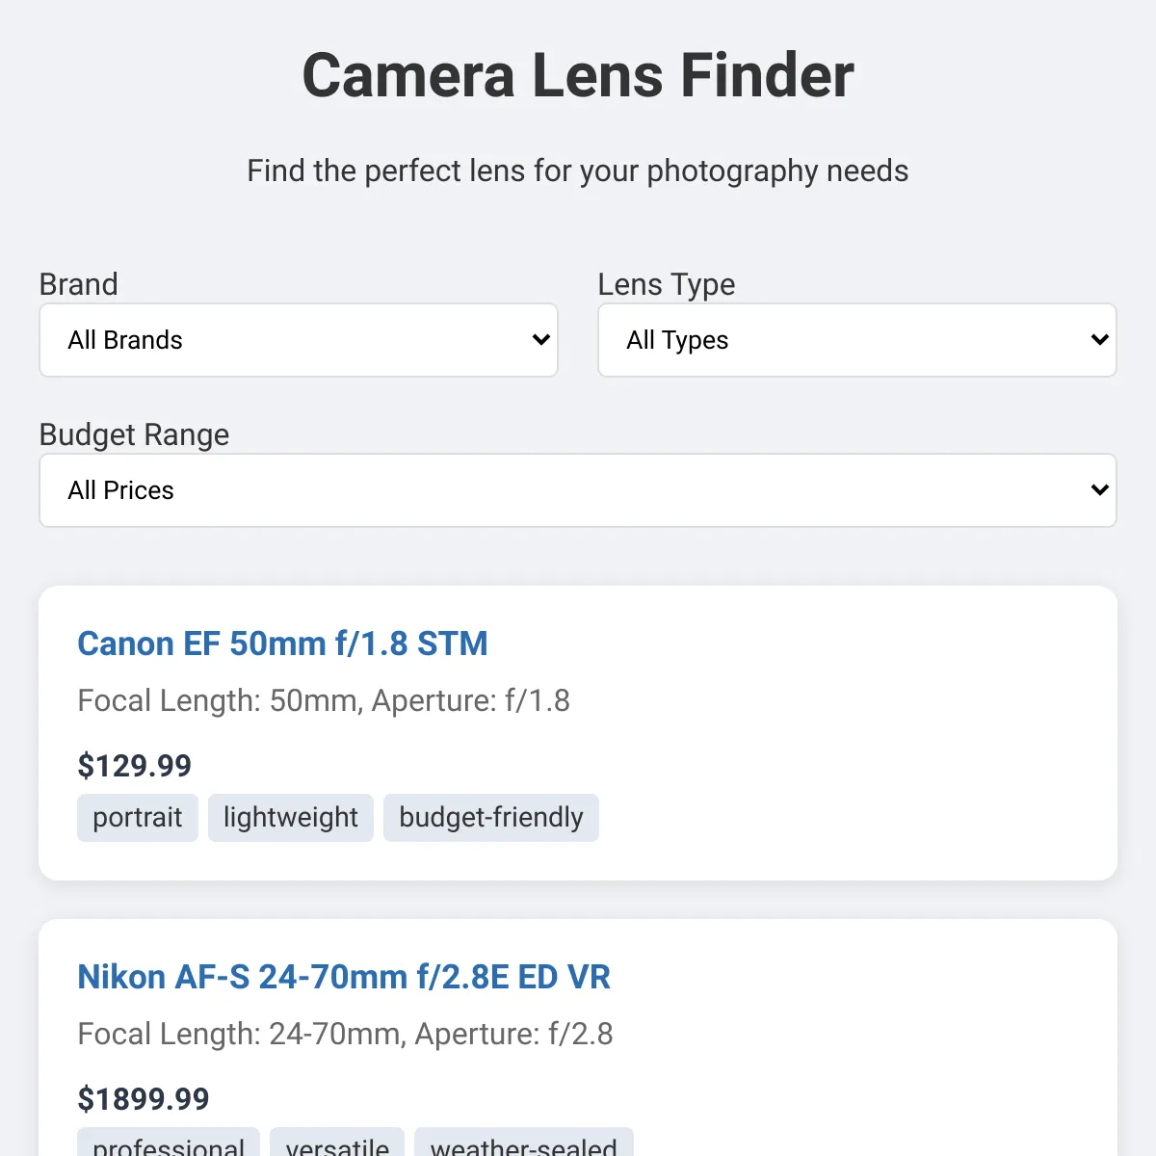
Task: Open the Brand dropdown
Action: tap(299, 340)
